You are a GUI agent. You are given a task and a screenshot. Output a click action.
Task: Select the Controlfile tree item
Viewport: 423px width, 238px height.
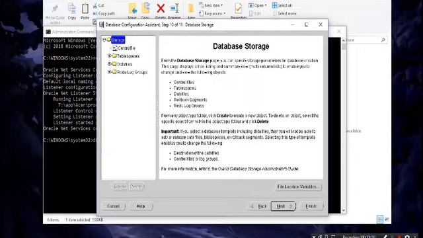pos(126,48)
